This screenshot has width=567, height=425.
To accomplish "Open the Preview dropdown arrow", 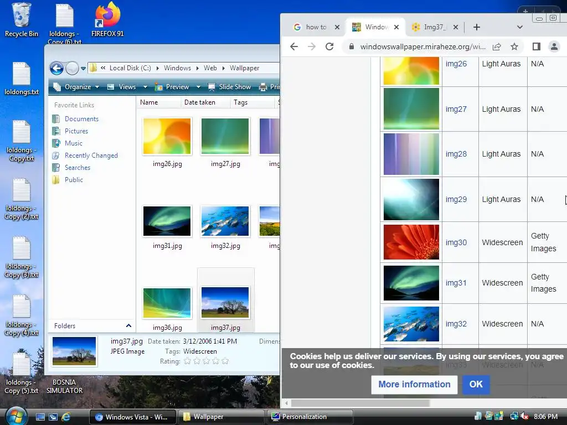I will (x=198, y=87).
